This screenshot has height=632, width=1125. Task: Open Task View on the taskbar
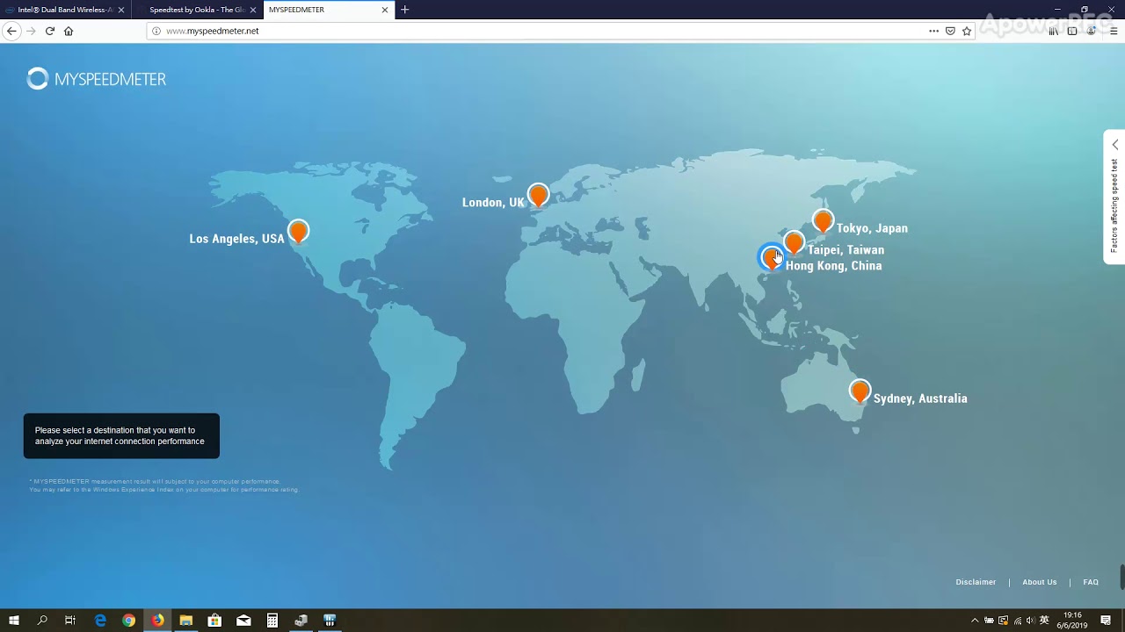pyautogui.click(x=70, y=621)
